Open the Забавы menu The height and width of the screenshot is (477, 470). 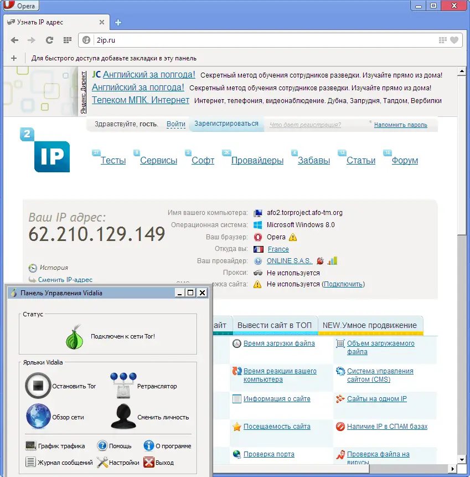(x=314, y=160)
